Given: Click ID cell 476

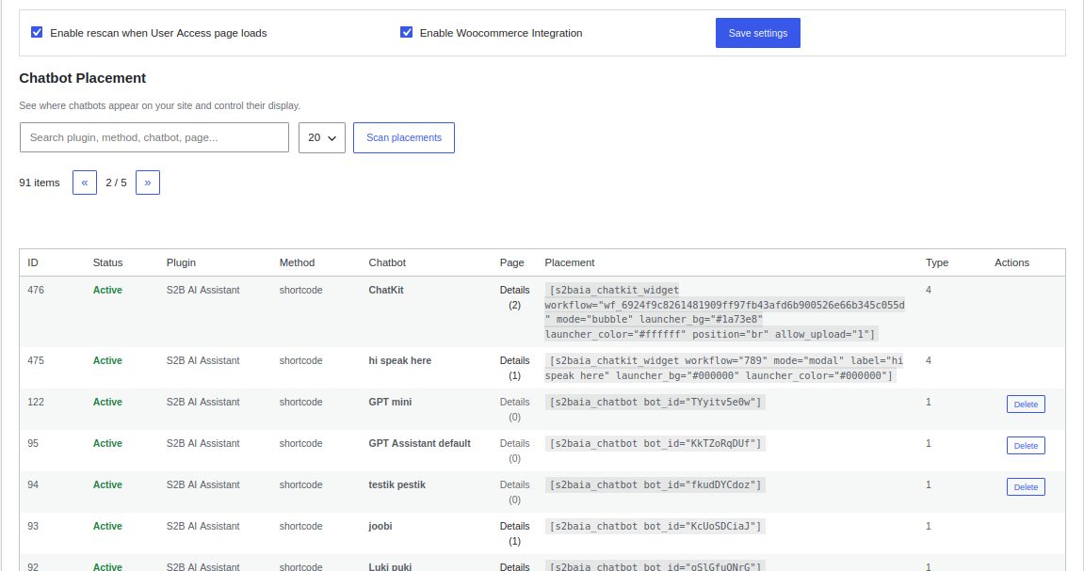Looking at the screenshot, I should (x=35, y=290).
